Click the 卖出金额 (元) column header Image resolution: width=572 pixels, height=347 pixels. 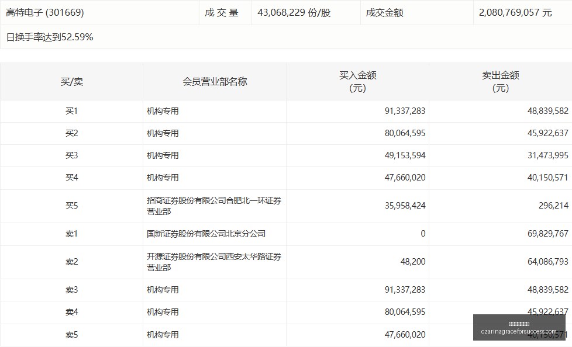coord(501,81)
